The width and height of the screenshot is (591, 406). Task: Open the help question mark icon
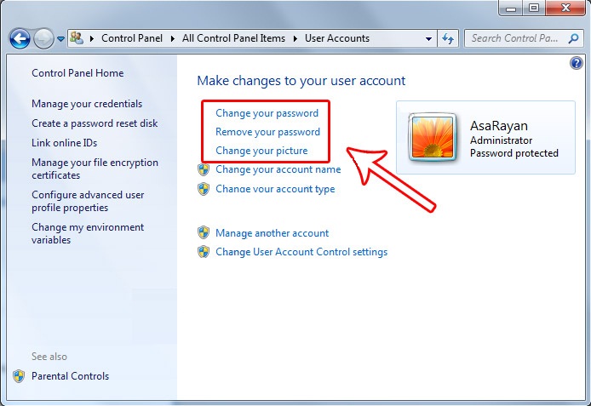[x=575, y=64]
